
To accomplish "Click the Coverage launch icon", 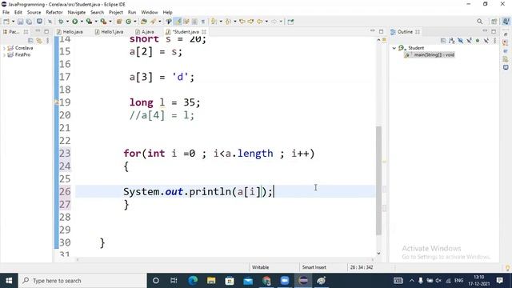I will 89,22.
